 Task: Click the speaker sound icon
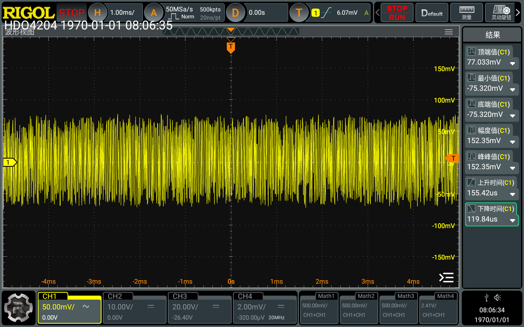click(x=498, y=297)
